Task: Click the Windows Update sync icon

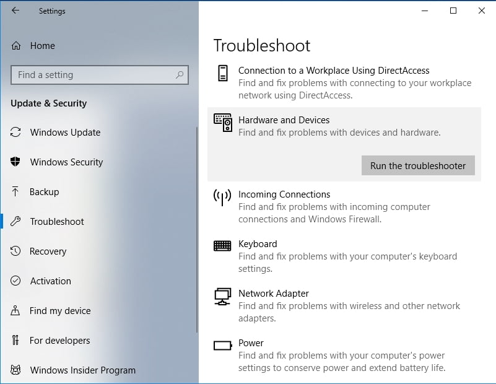Action: tap(16, 133)
